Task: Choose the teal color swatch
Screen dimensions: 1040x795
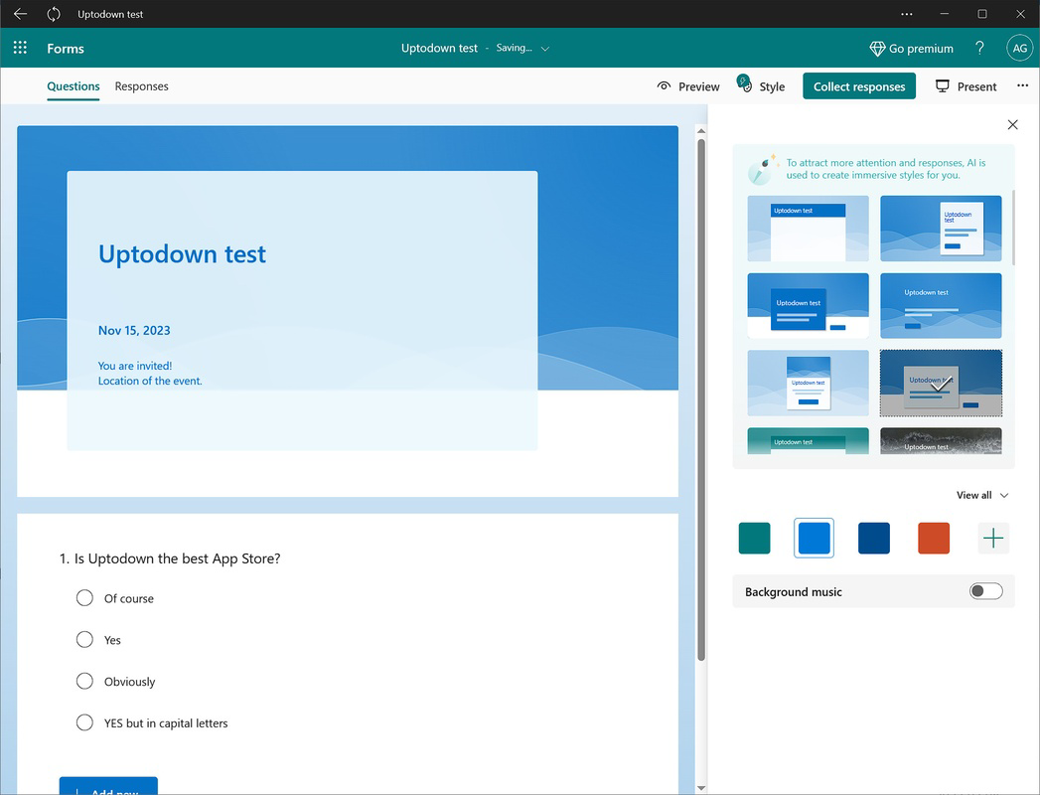Action: pyautogui.click(x=754, y=539)
